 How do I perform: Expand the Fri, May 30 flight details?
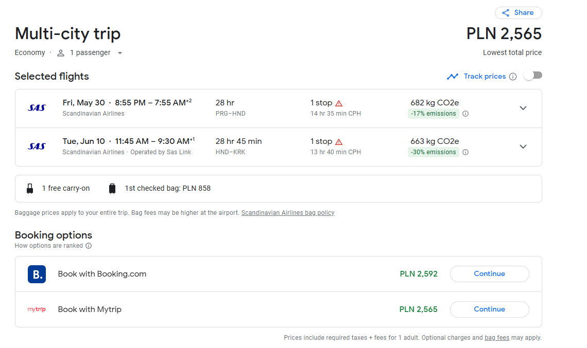point(523,108)
